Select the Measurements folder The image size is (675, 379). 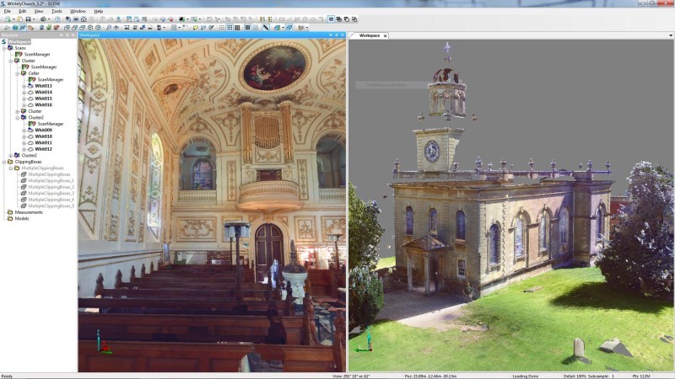29,212
